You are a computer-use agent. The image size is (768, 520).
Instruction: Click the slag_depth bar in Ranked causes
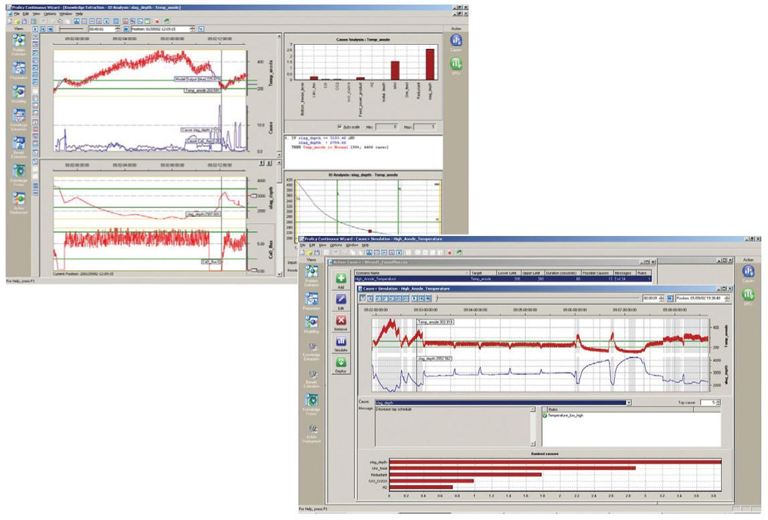pyautogui.click(x=555, y=462)
